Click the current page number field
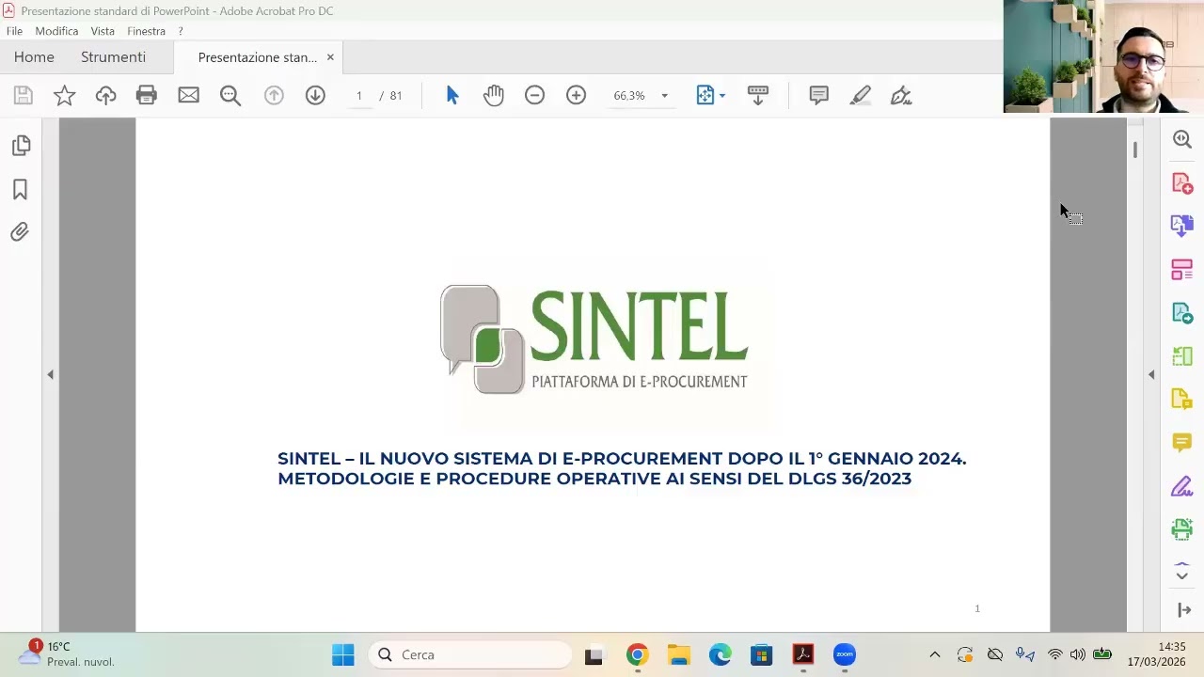Image resolution: width=1204 pixels, height=677 pixels. click(x=358, y=95)
